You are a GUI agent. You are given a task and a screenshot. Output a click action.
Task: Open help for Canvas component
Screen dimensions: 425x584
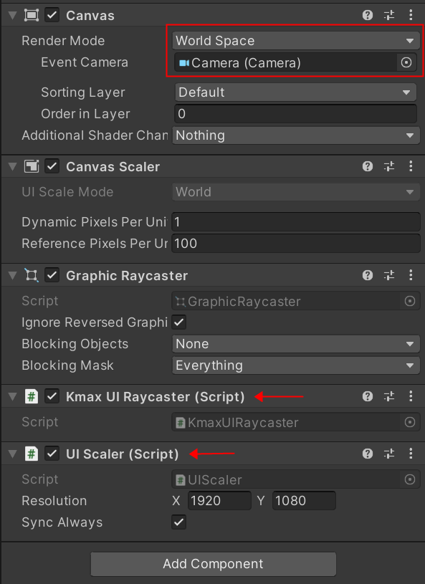tap(367, 15)
